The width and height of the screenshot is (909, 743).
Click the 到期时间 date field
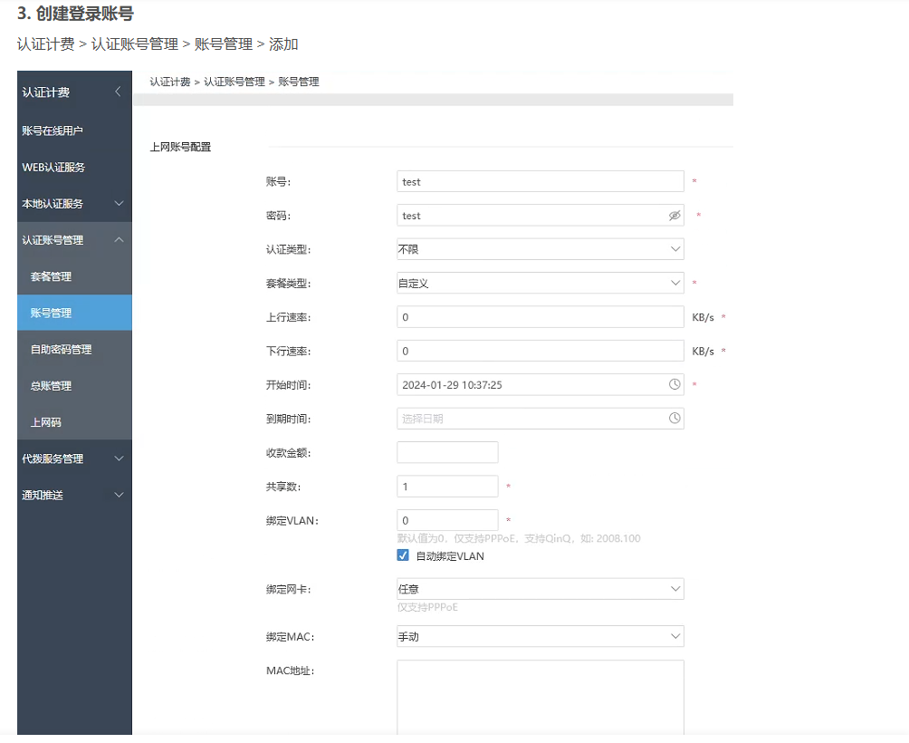coord(541,419)
